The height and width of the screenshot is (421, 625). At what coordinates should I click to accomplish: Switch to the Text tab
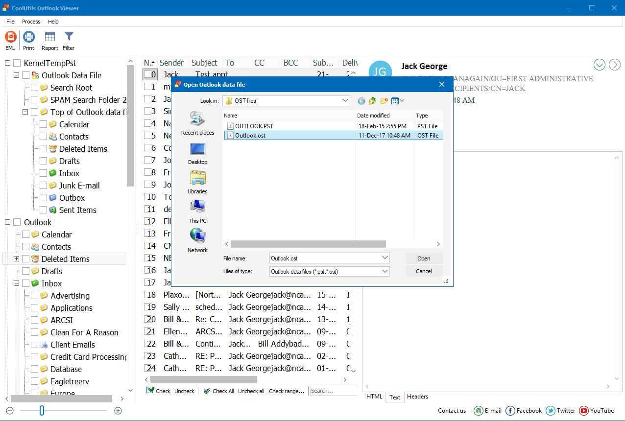click(x=395, y=397)
